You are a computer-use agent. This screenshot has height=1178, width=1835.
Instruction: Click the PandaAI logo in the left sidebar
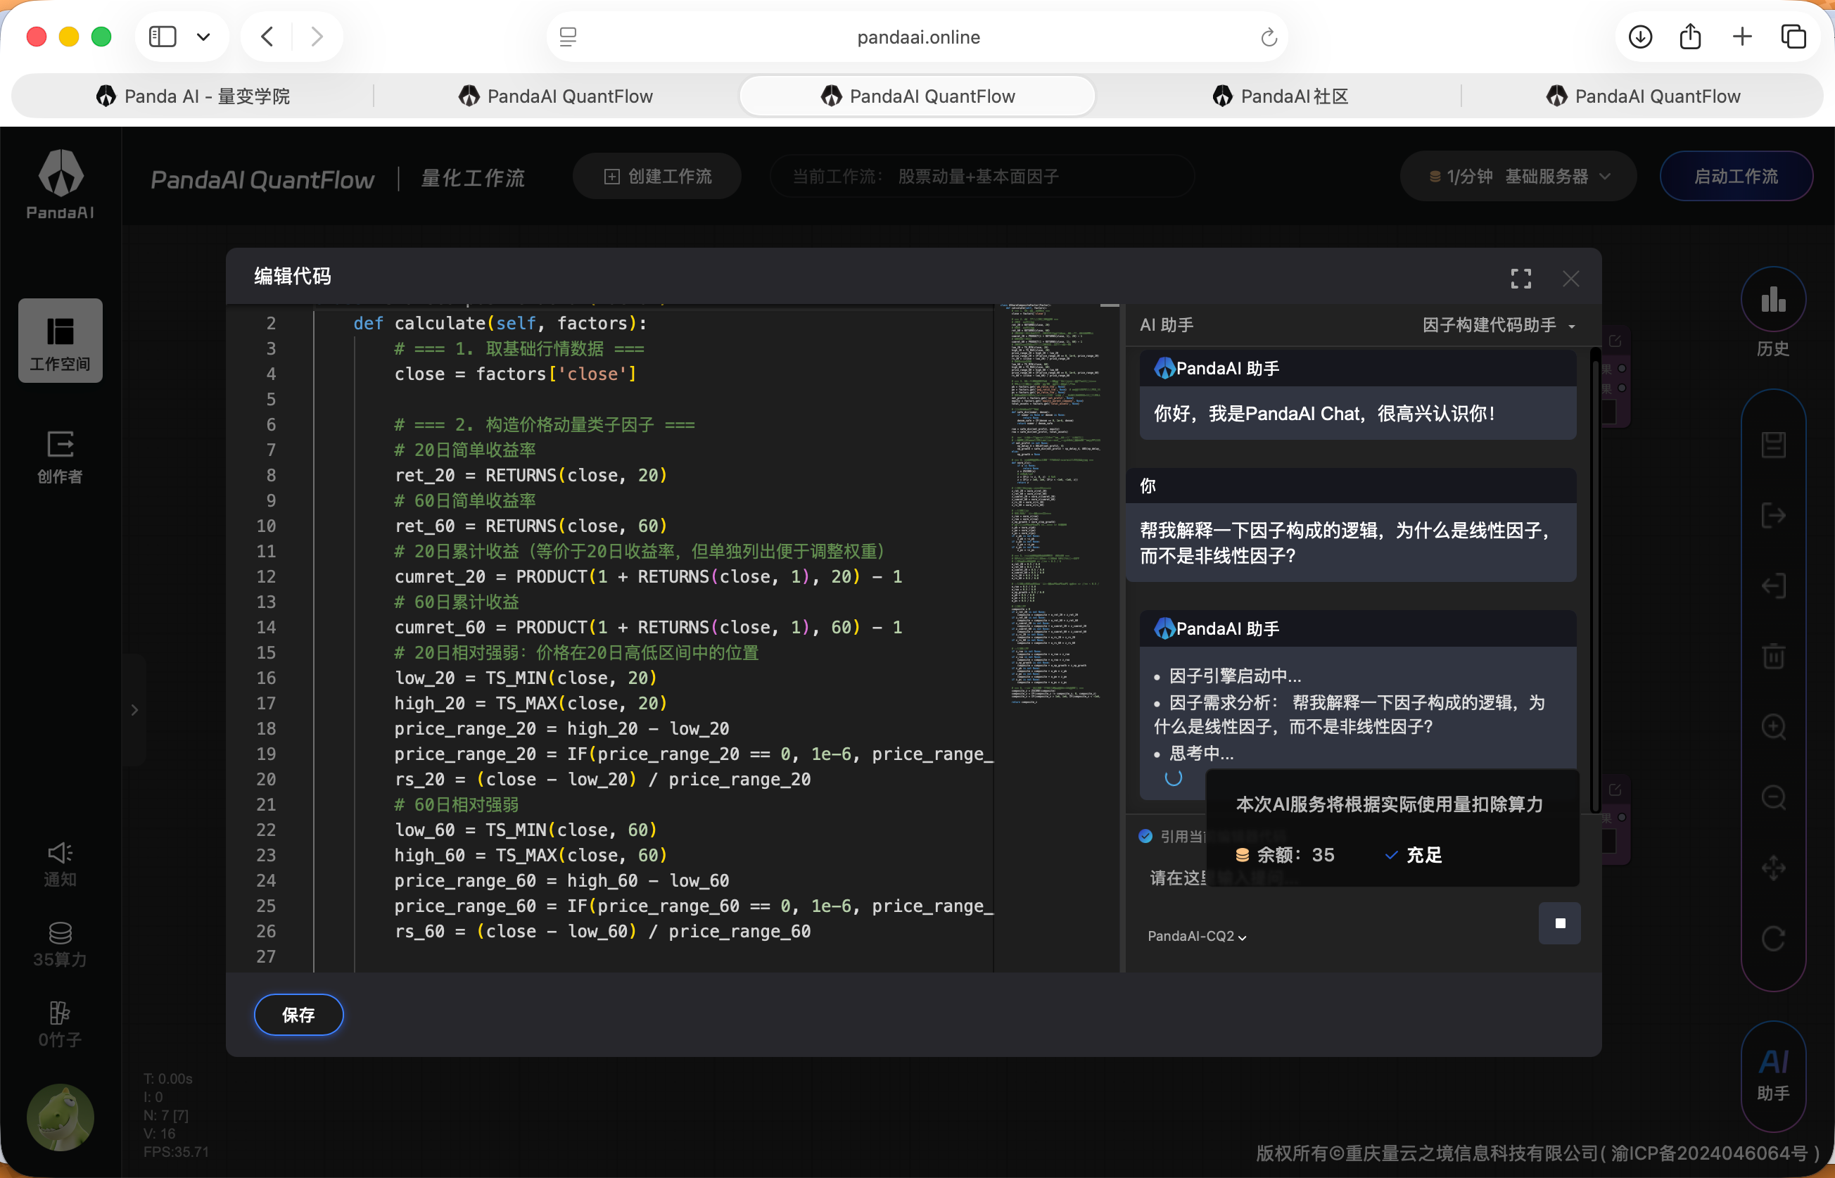61,184
